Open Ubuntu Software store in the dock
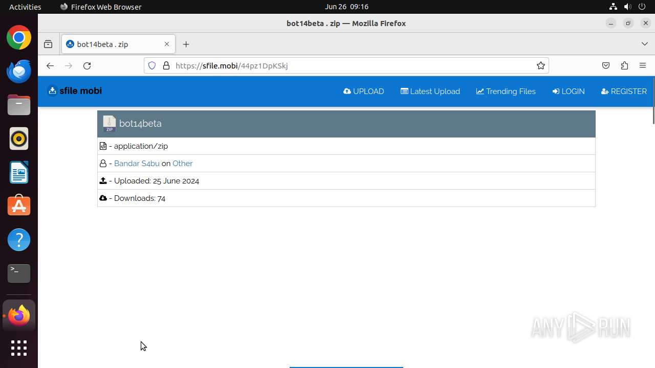Screen dimensions: 655x368 coord(19,206)
